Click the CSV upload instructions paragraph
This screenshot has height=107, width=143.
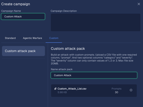(94, 59)
